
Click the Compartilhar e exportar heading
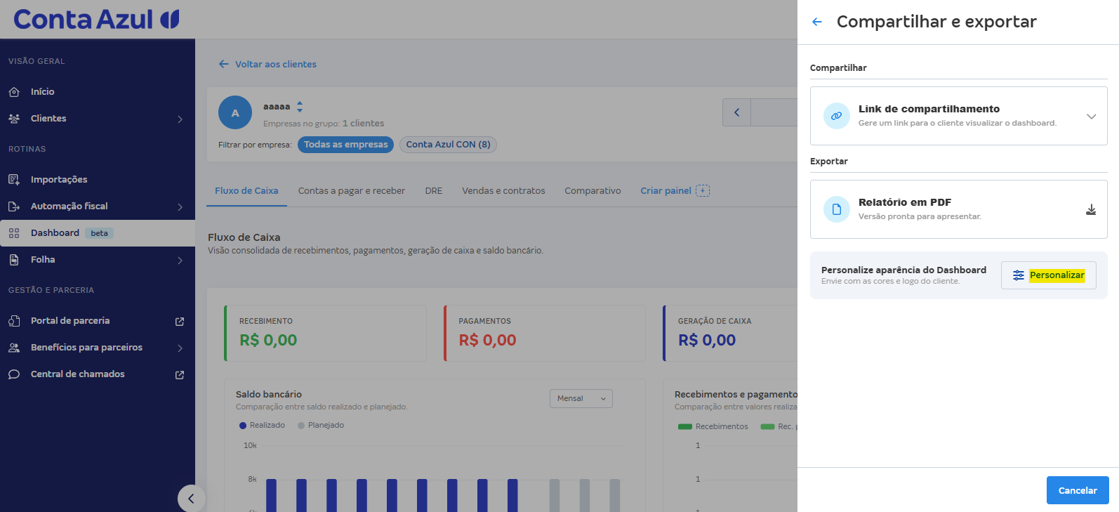[936, 22]
